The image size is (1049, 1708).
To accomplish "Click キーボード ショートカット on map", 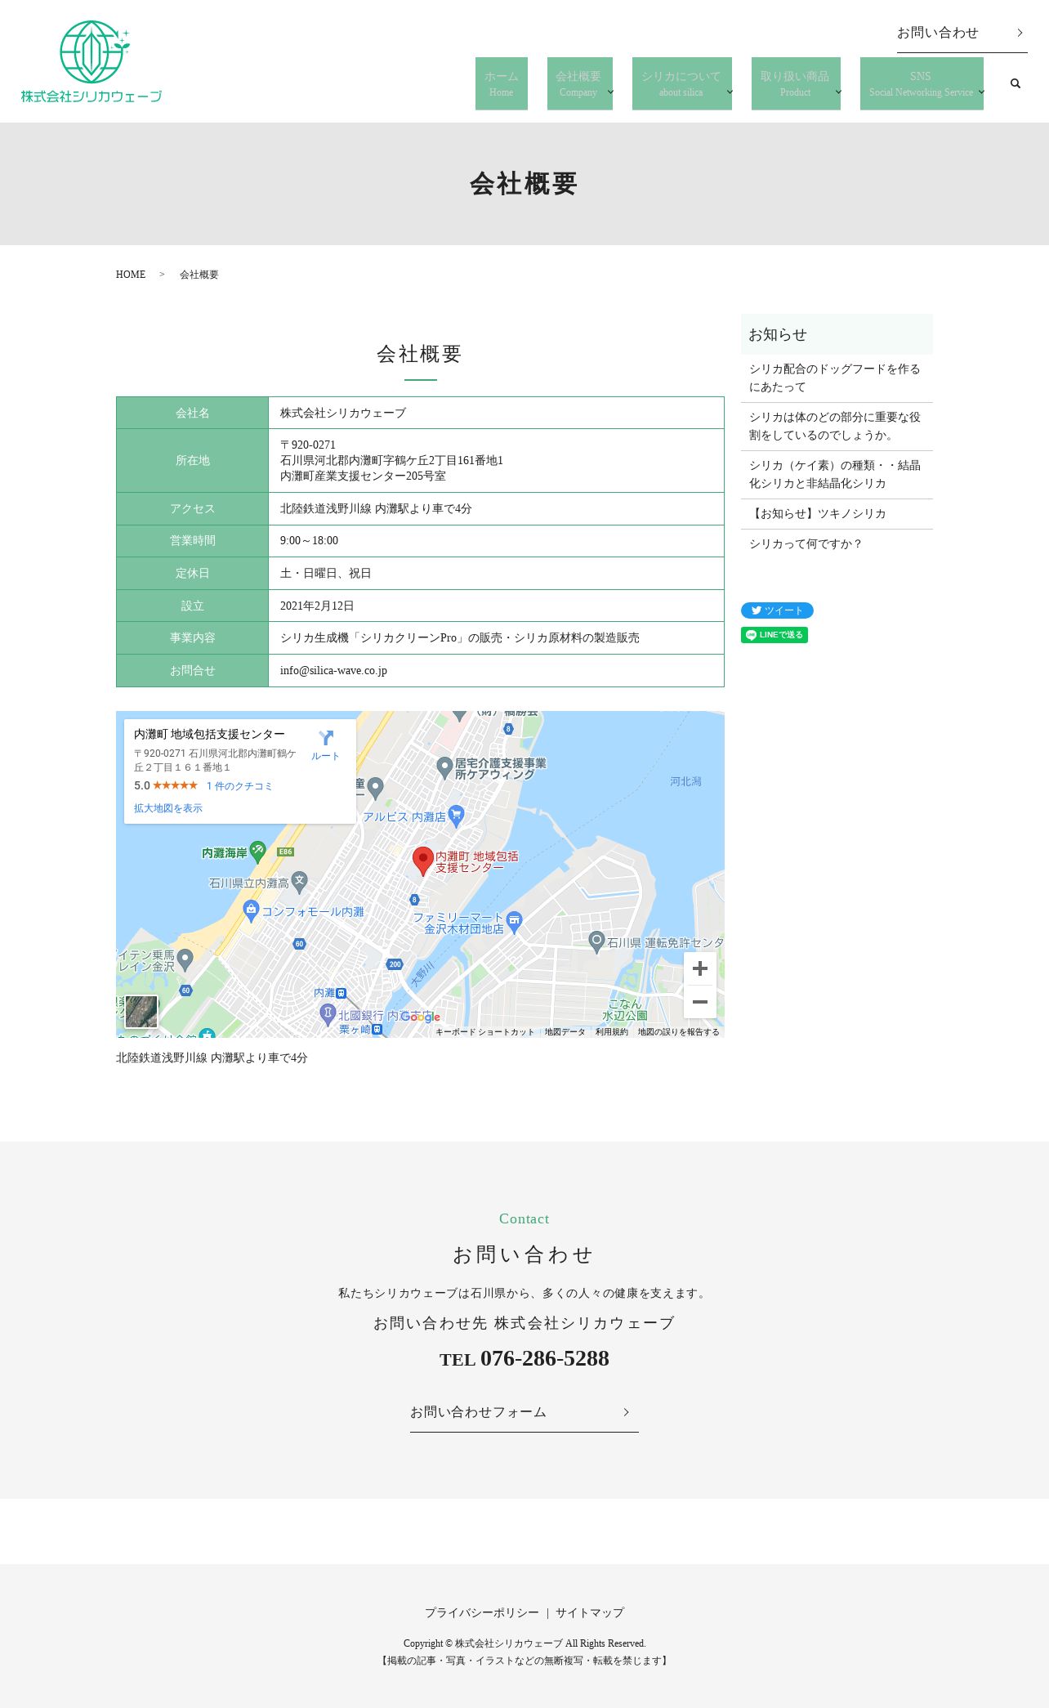I will point(484,1032).
